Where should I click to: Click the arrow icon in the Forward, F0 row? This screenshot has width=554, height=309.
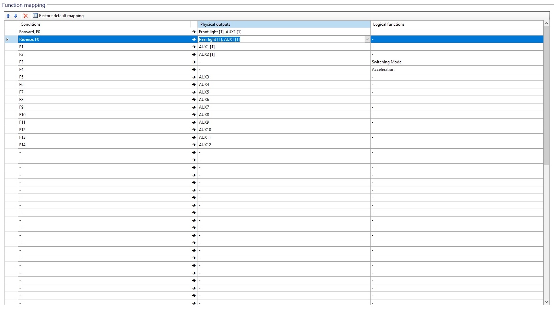coord(194,32)
